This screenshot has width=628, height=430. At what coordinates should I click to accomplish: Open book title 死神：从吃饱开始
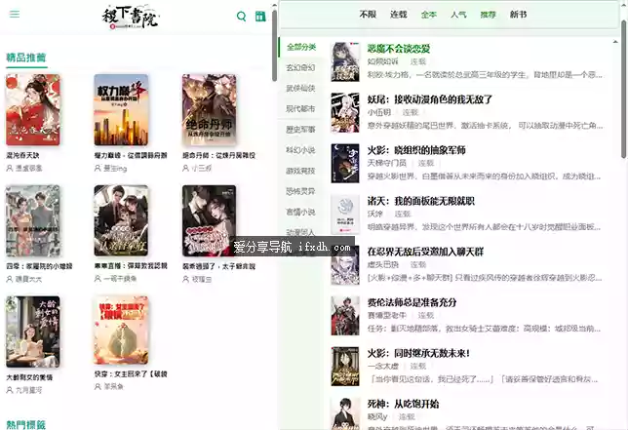click(403, 404)
